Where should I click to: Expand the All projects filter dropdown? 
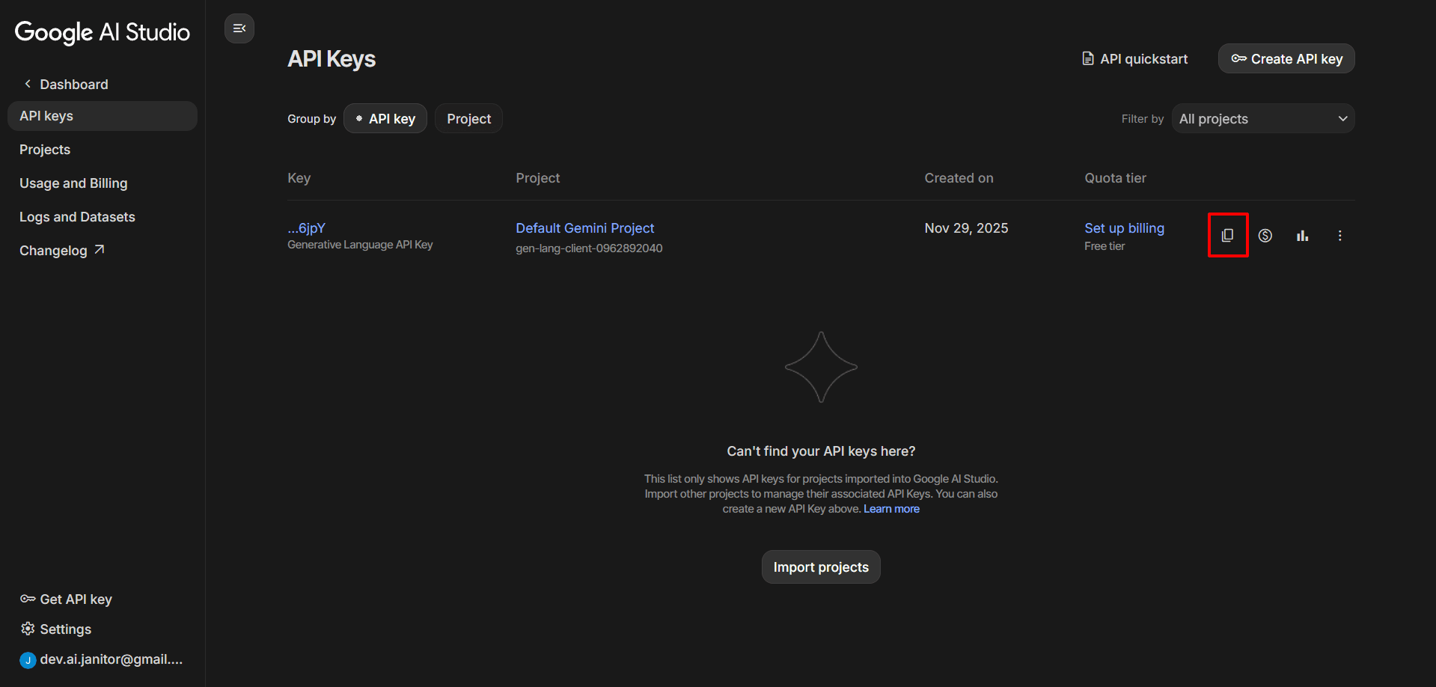1262,119
